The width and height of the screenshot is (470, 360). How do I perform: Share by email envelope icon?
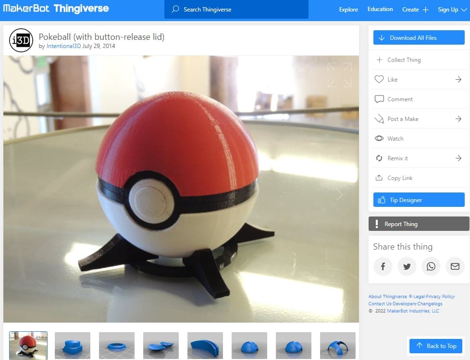(455, 266)
